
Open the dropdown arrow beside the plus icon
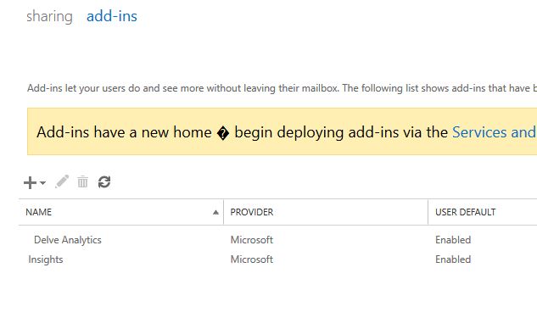(42, 182)
